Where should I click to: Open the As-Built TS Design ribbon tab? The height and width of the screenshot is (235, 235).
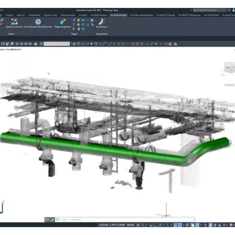pos(166,15)
